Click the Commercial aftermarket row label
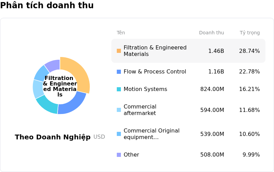The width and height of the screenshot is (274, 172). tap(140, 110)
